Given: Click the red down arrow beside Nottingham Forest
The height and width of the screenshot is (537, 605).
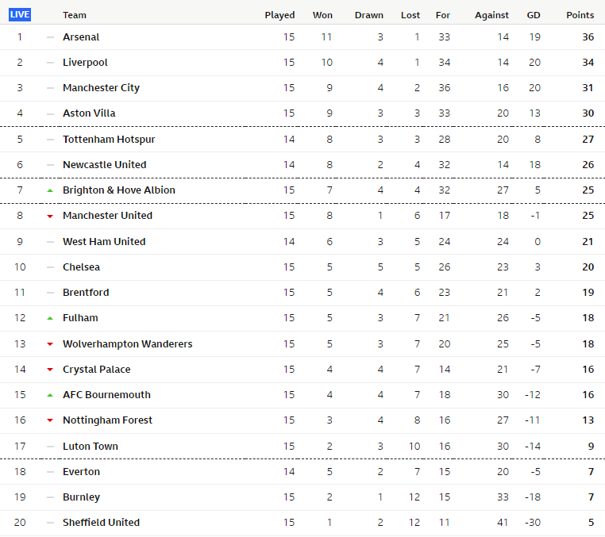Looking at the screenshot, I should click(x=50, y=420).
